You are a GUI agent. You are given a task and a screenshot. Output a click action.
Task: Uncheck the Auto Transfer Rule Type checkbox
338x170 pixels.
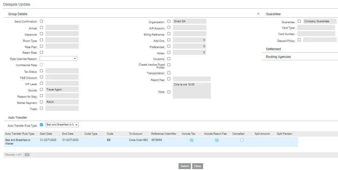coord(41,125)
